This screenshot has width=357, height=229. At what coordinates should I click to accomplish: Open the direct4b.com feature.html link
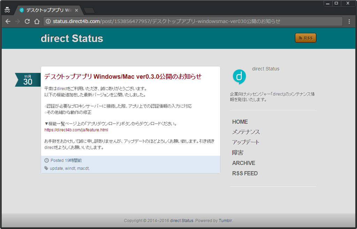point(76,130)
